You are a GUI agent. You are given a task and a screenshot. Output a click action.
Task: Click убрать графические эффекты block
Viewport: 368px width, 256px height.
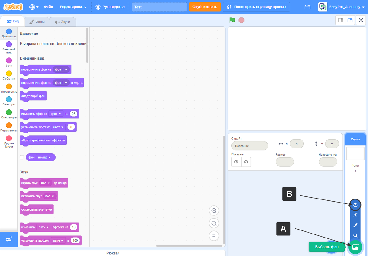(x=43, y=140)
